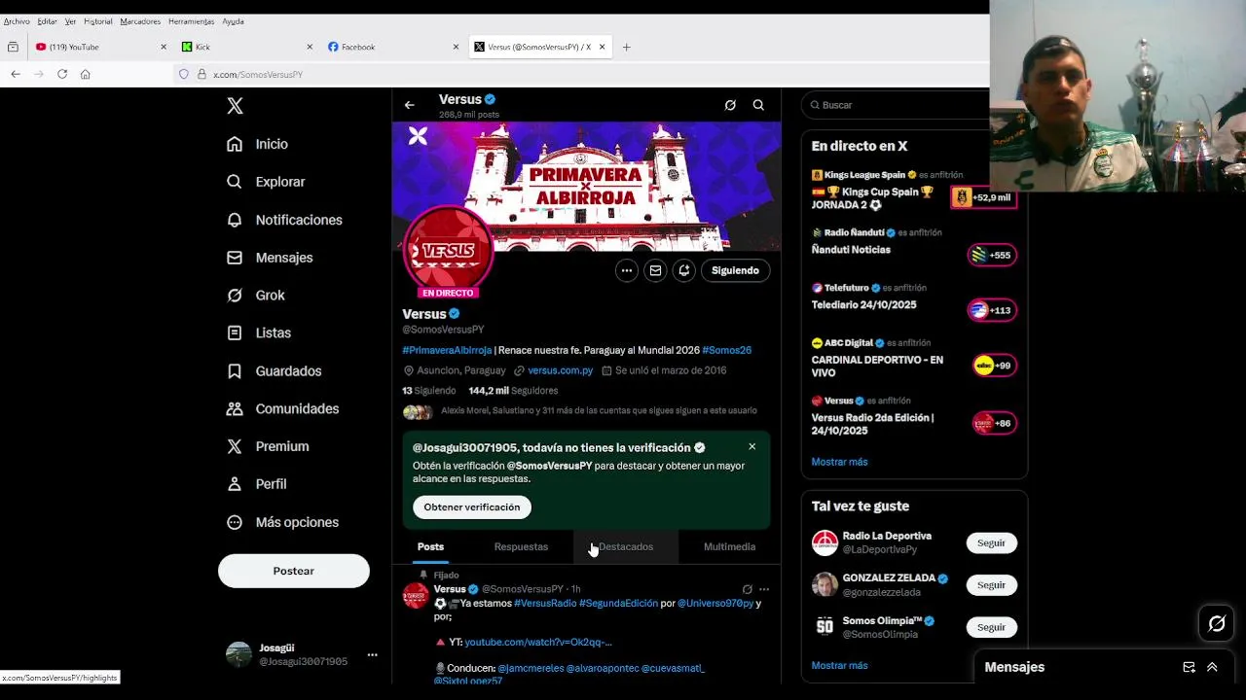1246x700 pixels.
Task: Open the Herramientas menu
Action: click(x=191, y=21)
